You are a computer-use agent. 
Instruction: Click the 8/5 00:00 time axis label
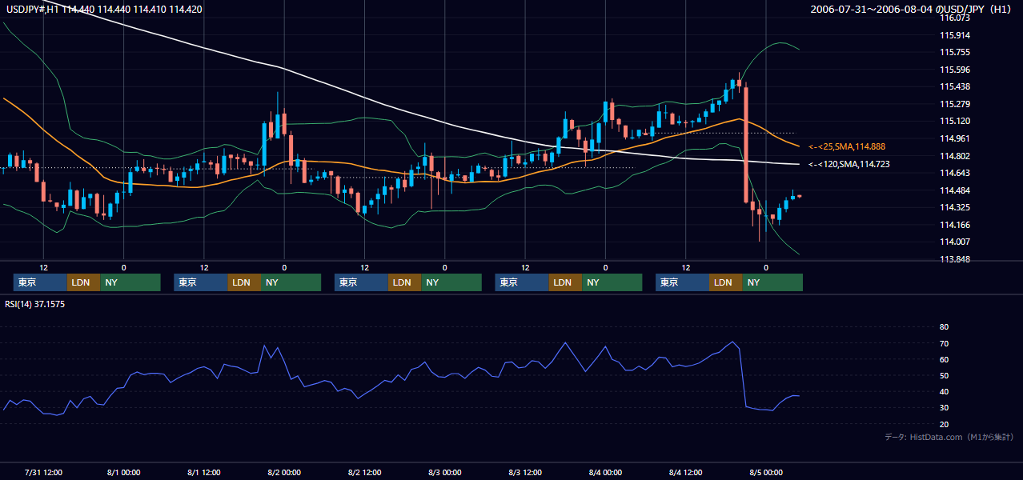click(x=766, y=472)
